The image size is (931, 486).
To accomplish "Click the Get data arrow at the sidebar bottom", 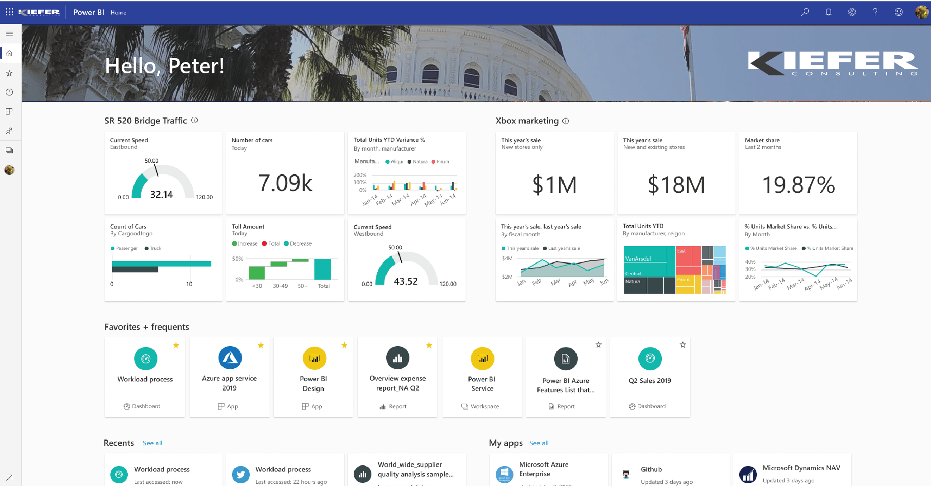I will pyautogui.click(x=9, y=477).
